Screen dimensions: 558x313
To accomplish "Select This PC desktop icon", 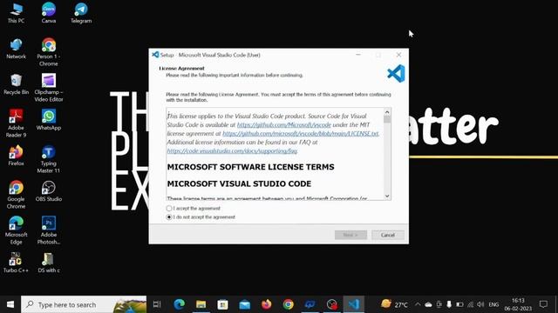I will click(16, 13).
